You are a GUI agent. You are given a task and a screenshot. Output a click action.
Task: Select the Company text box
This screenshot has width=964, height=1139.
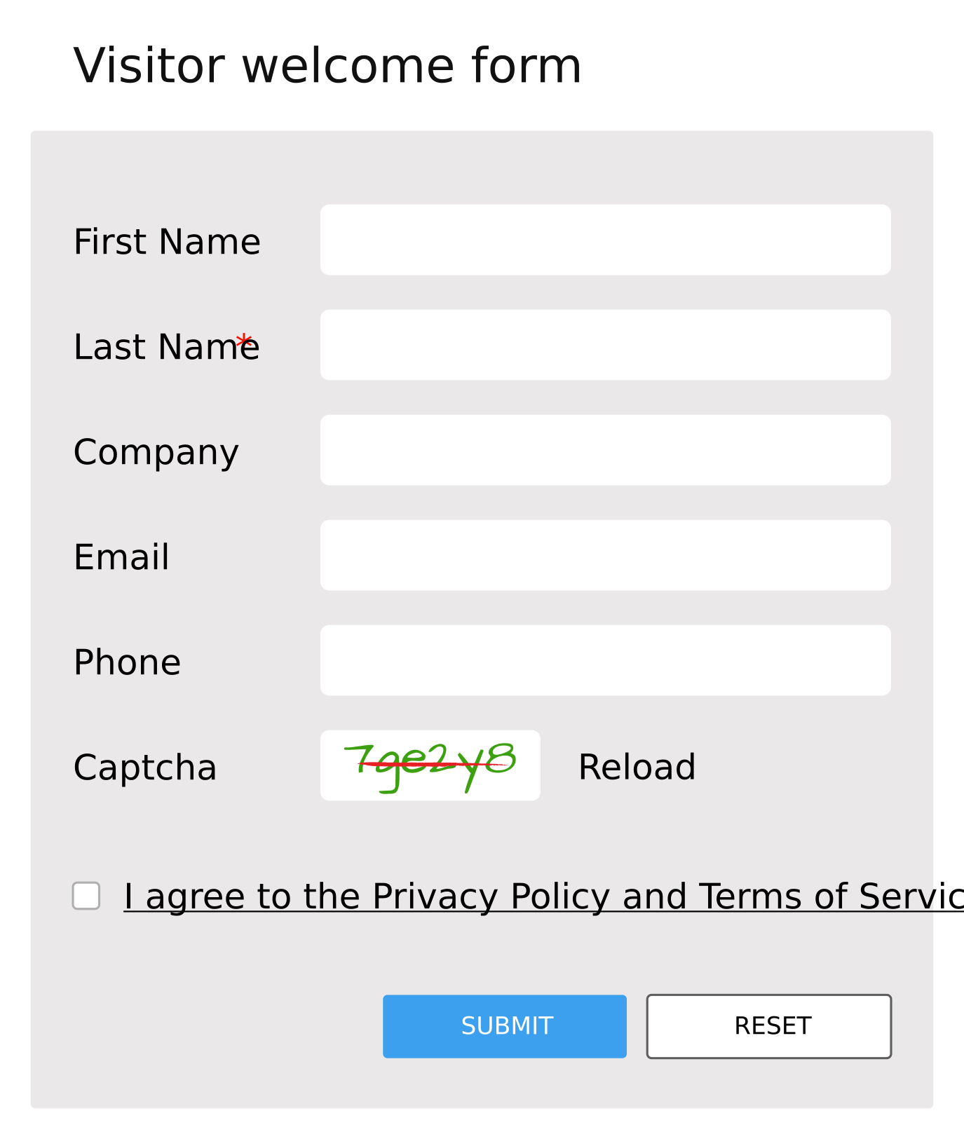pyautogui.click(x=606, y=450)
